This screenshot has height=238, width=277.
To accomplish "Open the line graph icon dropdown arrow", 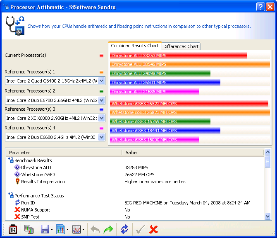I will [x=83, y=230].
